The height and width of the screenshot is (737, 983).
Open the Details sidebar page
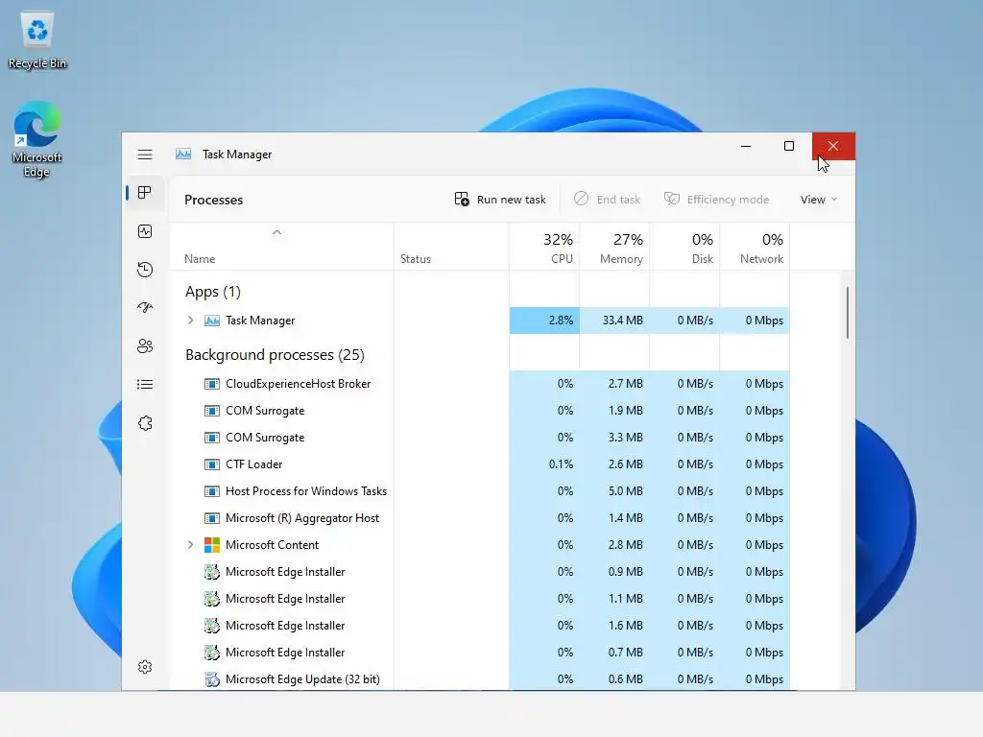(145, 384)
